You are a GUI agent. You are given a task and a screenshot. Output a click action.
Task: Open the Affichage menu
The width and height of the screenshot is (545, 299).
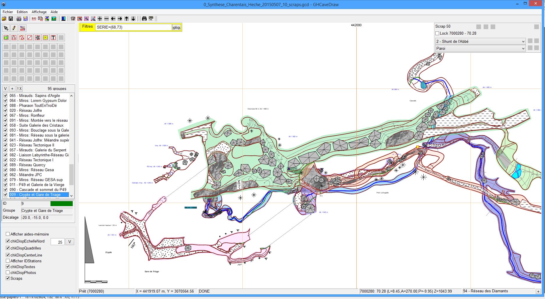pyautogui.click(x=39, y=12)
